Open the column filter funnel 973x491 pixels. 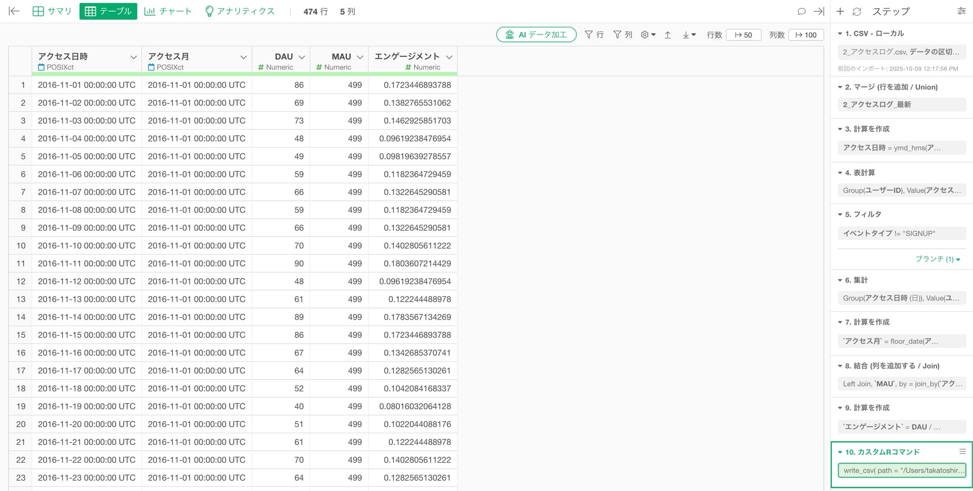[622, 34]
